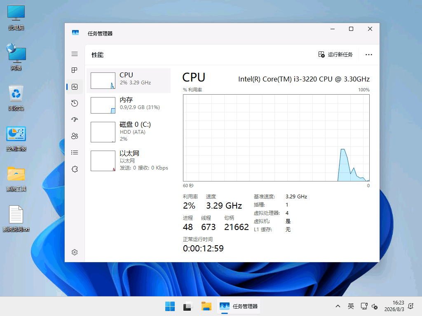The image size is (422, 316).
Task: Minimize the Task Manager window
Action: coord(333,29)
